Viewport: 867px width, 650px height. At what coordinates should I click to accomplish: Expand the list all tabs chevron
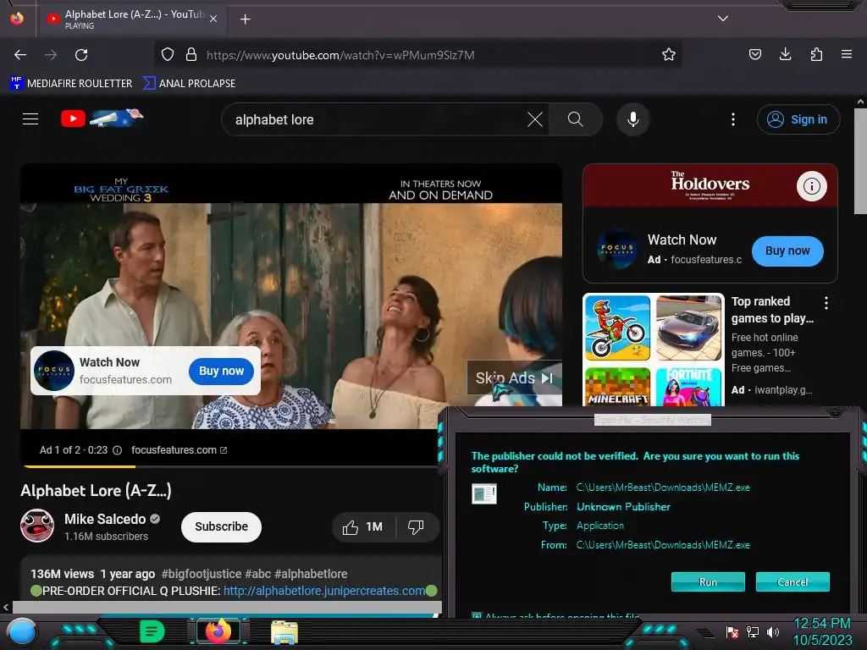[x=723, y=19]
